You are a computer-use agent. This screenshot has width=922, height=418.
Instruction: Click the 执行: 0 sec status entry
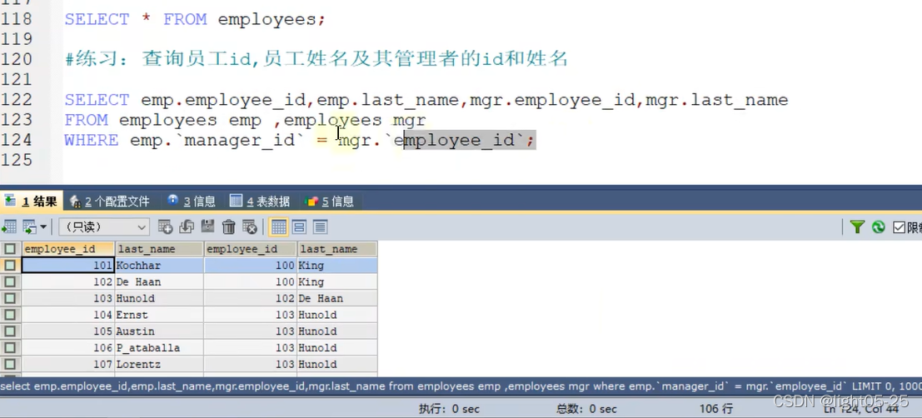449,409
